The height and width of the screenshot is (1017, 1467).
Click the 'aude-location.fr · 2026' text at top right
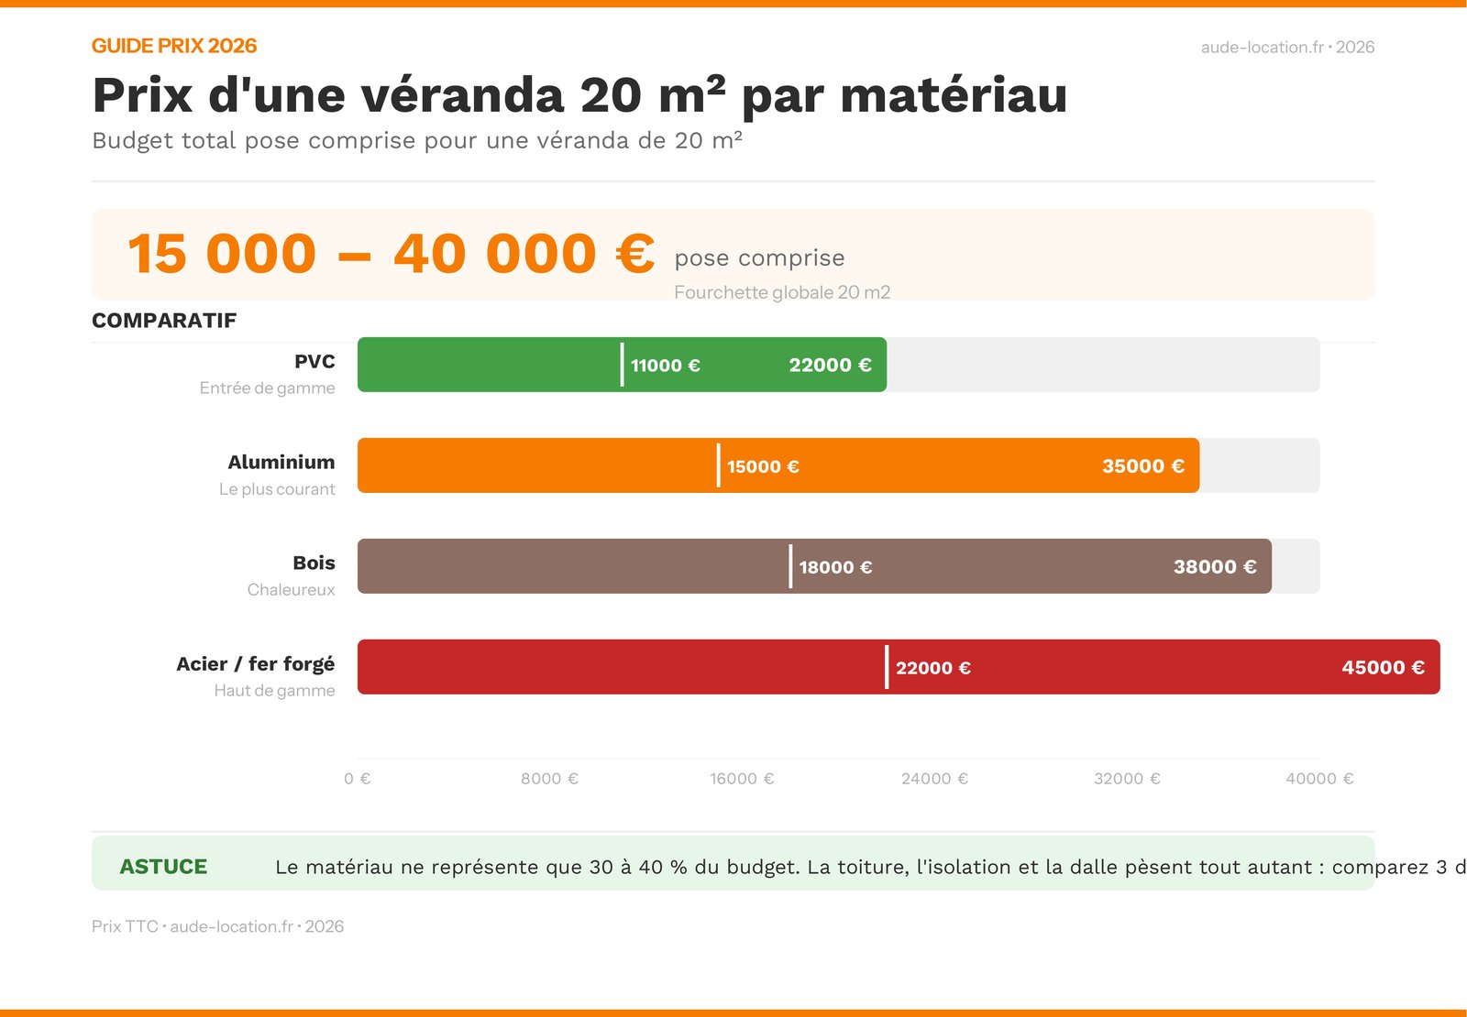(x=1287, y=47)
